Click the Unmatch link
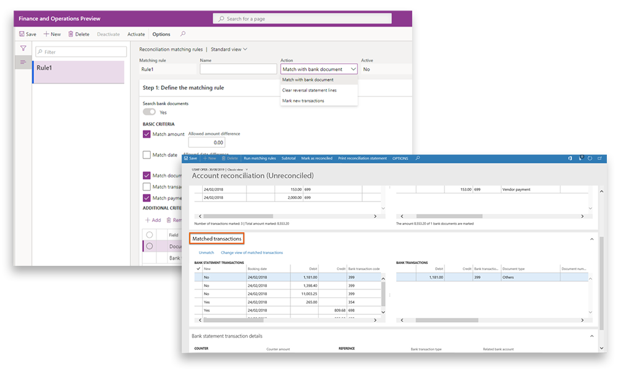618x371 pixels. (206, 252)
